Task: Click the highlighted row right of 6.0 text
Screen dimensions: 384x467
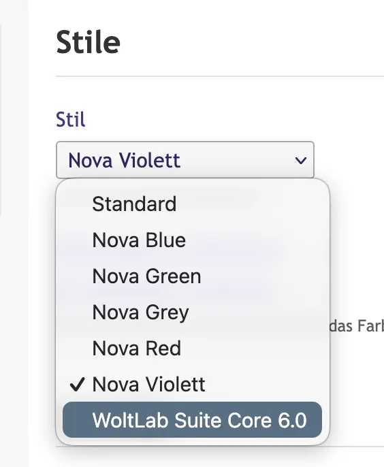Action: pos(315,420)
